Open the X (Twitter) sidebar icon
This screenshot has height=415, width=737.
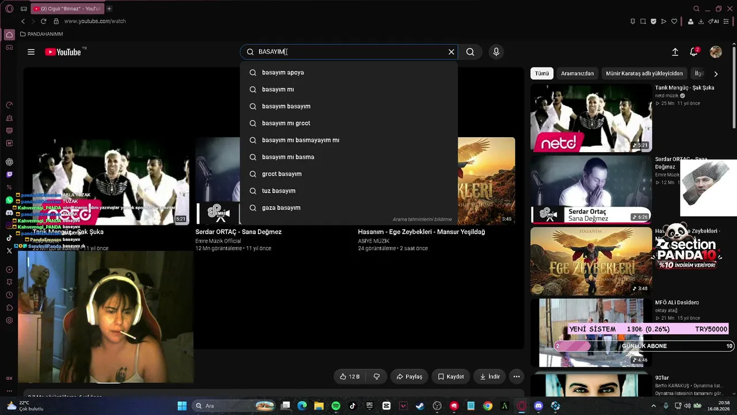(9, 251)
